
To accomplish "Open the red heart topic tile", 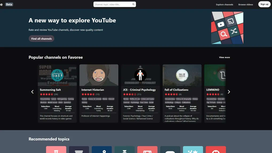I will [x=216, y=150].
